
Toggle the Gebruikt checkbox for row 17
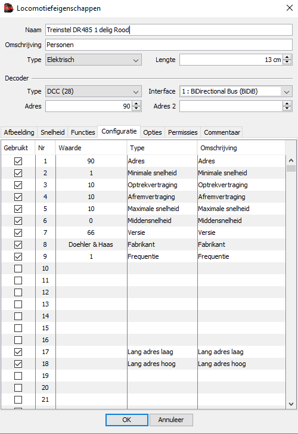[18, 352]
